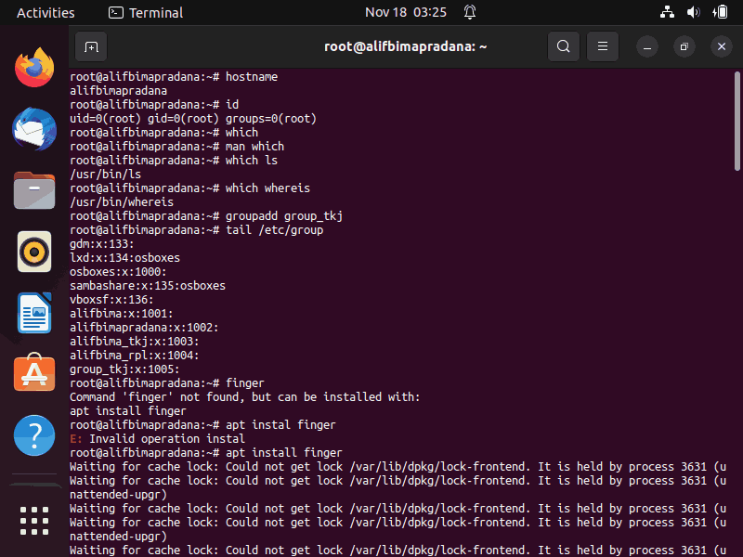Launch Thunderbird Mail from the dock
Image resolution: width=743 pixels, height=557 pixels.
click(x=34, y=129)
